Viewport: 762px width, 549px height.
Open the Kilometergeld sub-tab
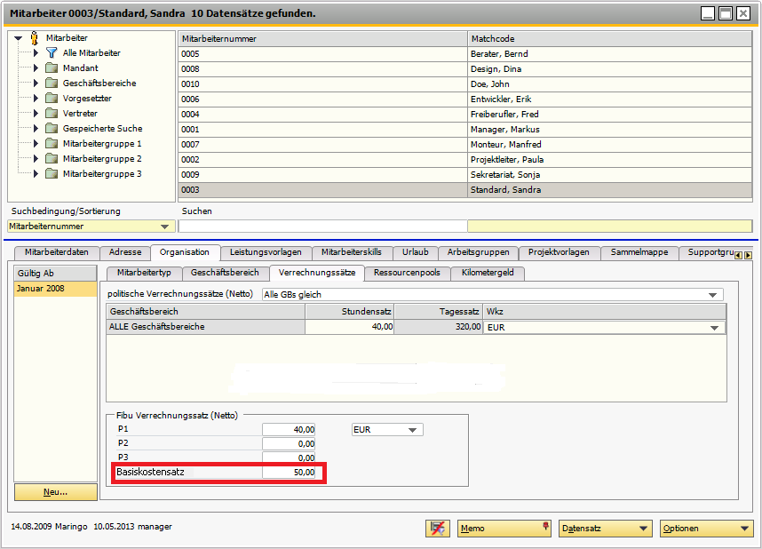tap(488, 273)
